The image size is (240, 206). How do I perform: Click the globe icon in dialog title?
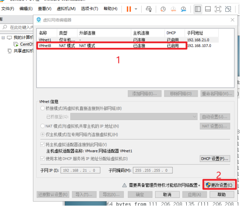pos(39,20)
